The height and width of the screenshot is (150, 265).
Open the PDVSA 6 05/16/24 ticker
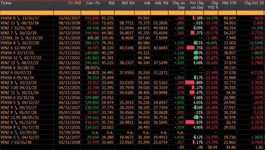17,78
